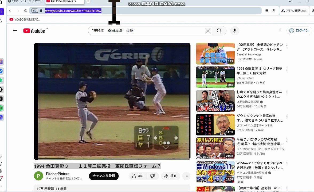Viewport: 314px width, 192px height.
Task: Open the browser profile account icon
Action: (x=274, y=11)
